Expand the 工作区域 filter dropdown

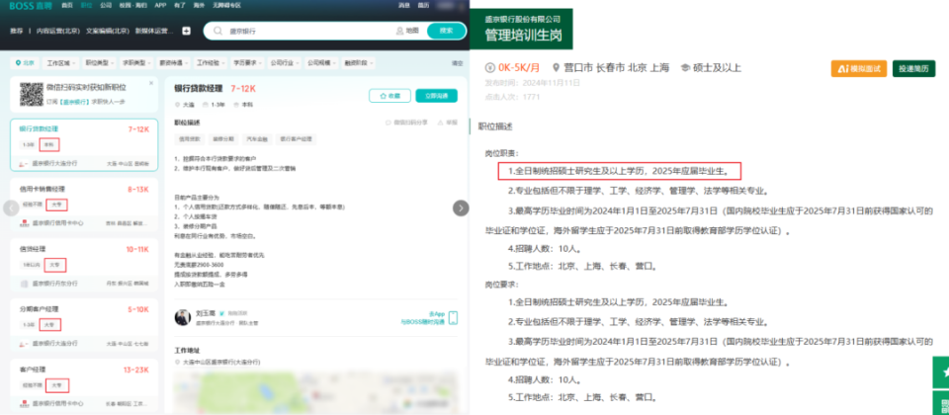pyautogui.click(x=60, y=63)
